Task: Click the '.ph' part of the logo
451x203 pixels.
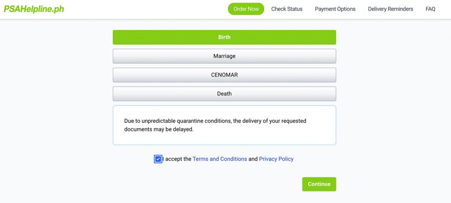Action: point(59,9)
